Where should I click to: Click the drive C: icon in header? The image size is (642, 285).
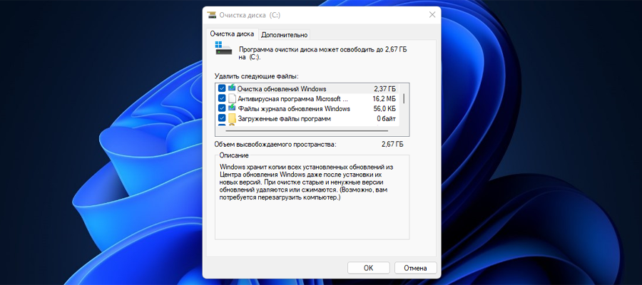point(223,48)
